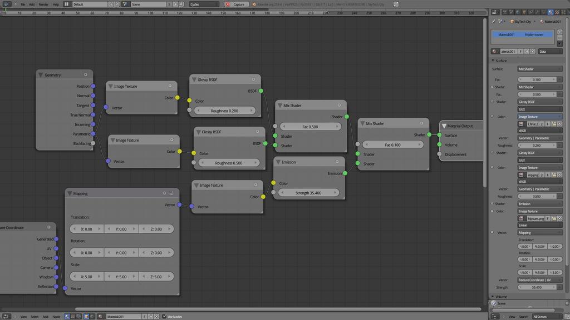Delete the current scene with X icon

point(181,4)
